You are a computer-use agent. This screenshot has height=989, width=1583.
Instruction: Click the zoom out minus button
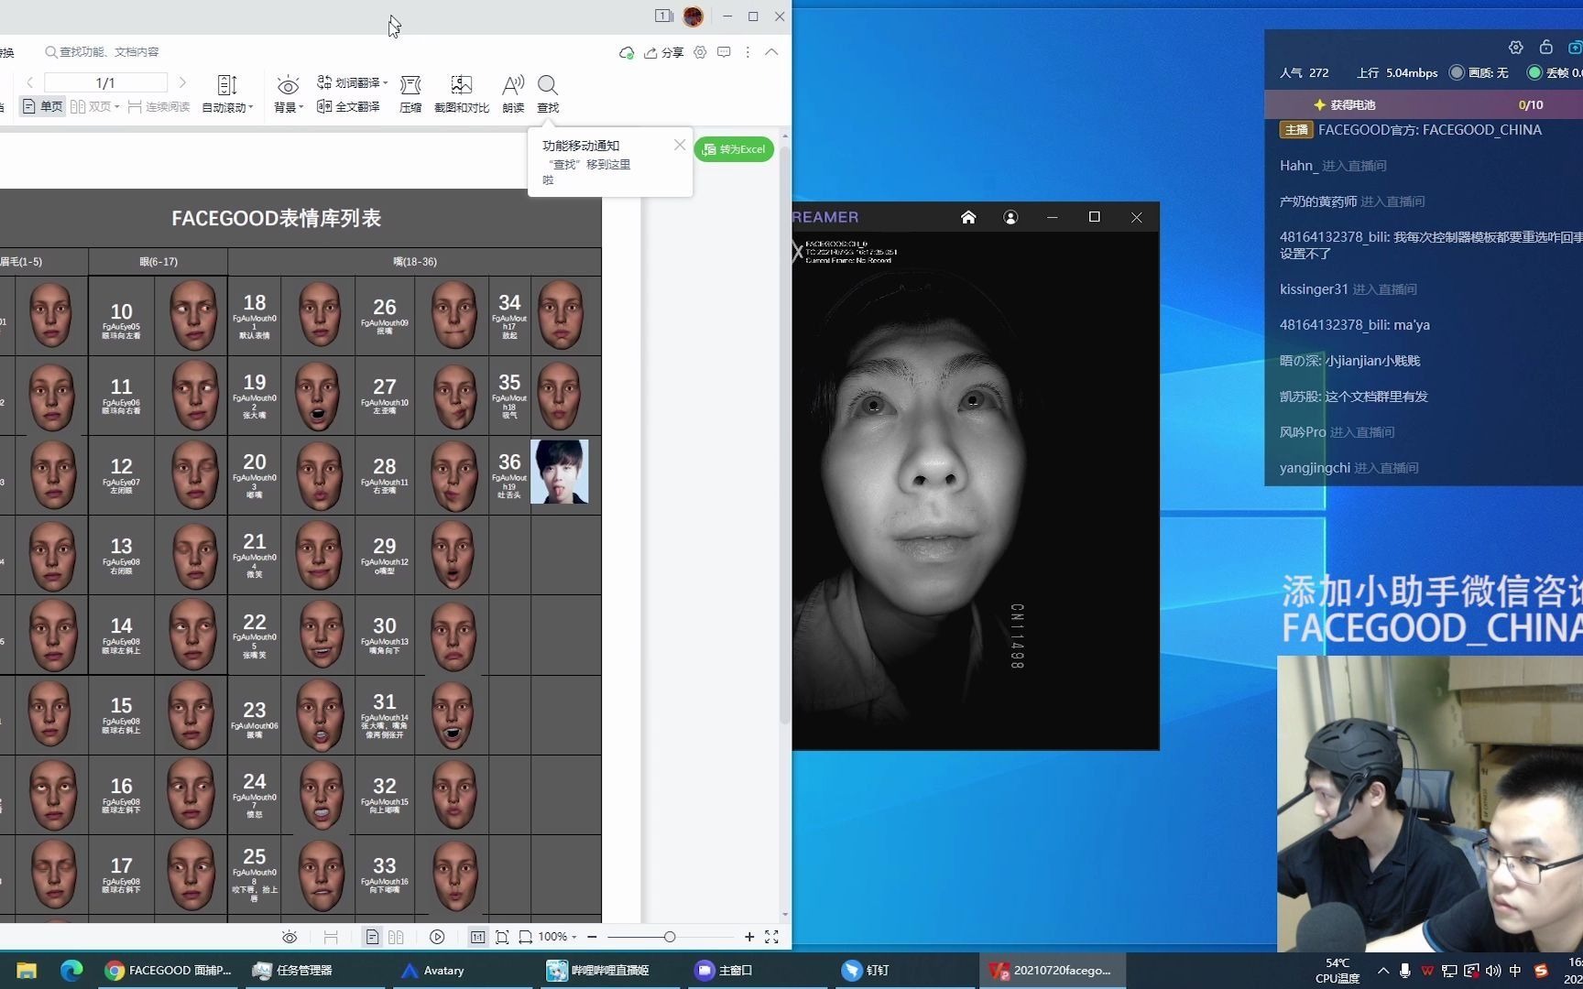pyautogui.click(x=593, y=937)
